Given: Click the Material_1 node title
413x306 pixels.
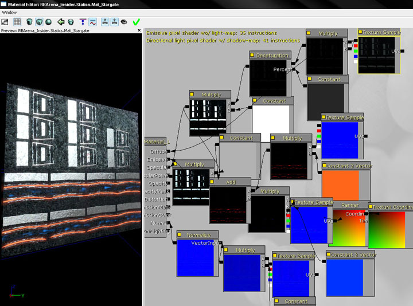Looking at the screenshot, I should tap(157, 142).
